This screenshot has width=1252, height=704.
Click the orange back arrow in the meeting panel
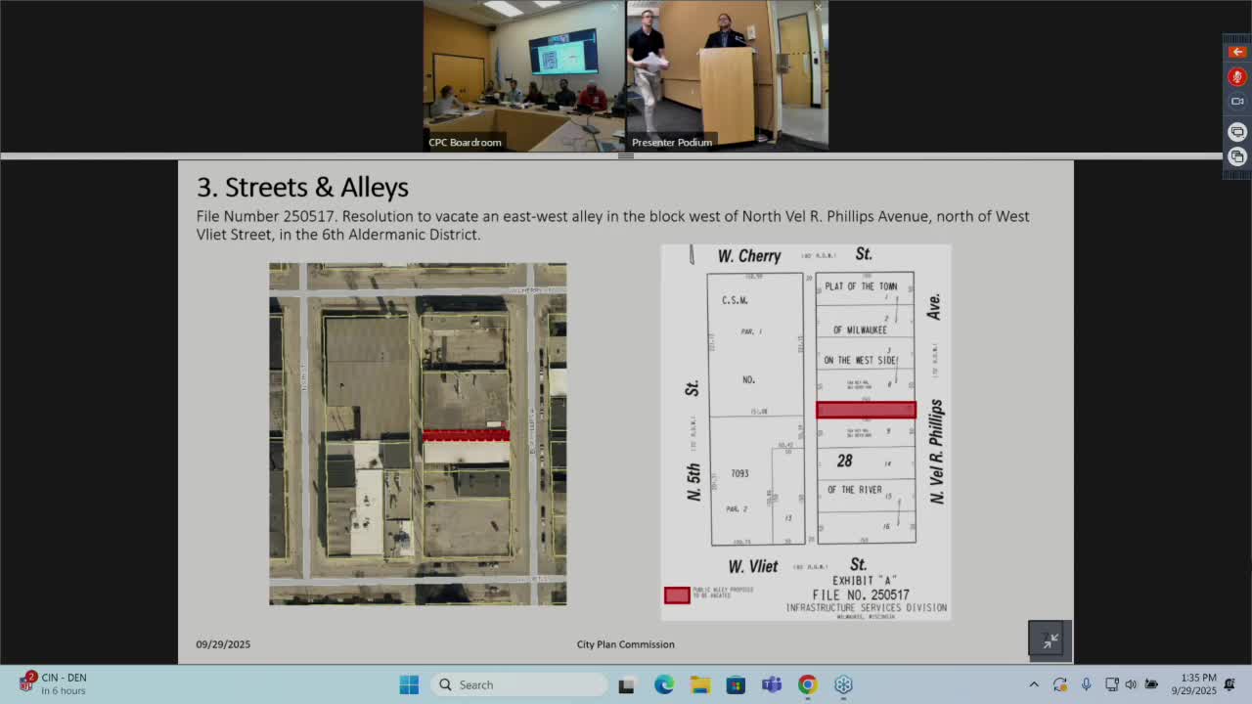point(1236,51)
